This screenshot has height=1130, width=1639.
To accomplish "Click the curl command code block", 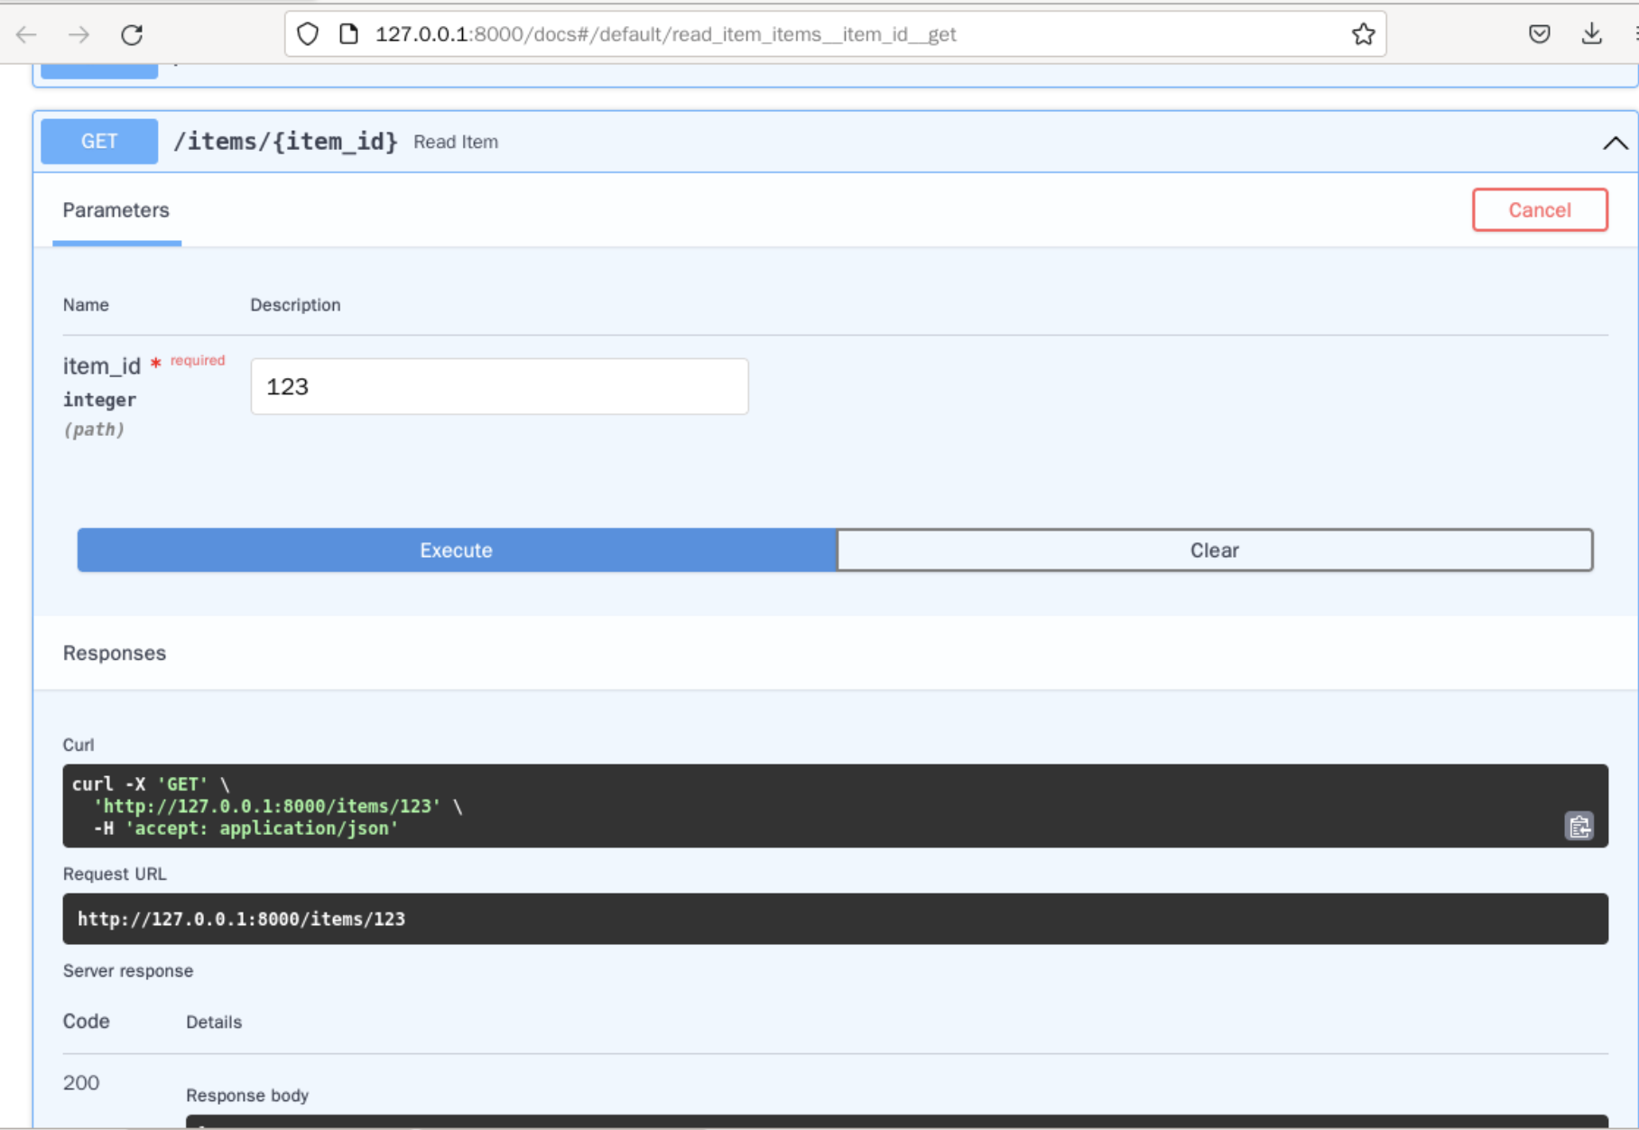I will click(x=835, y=806).
